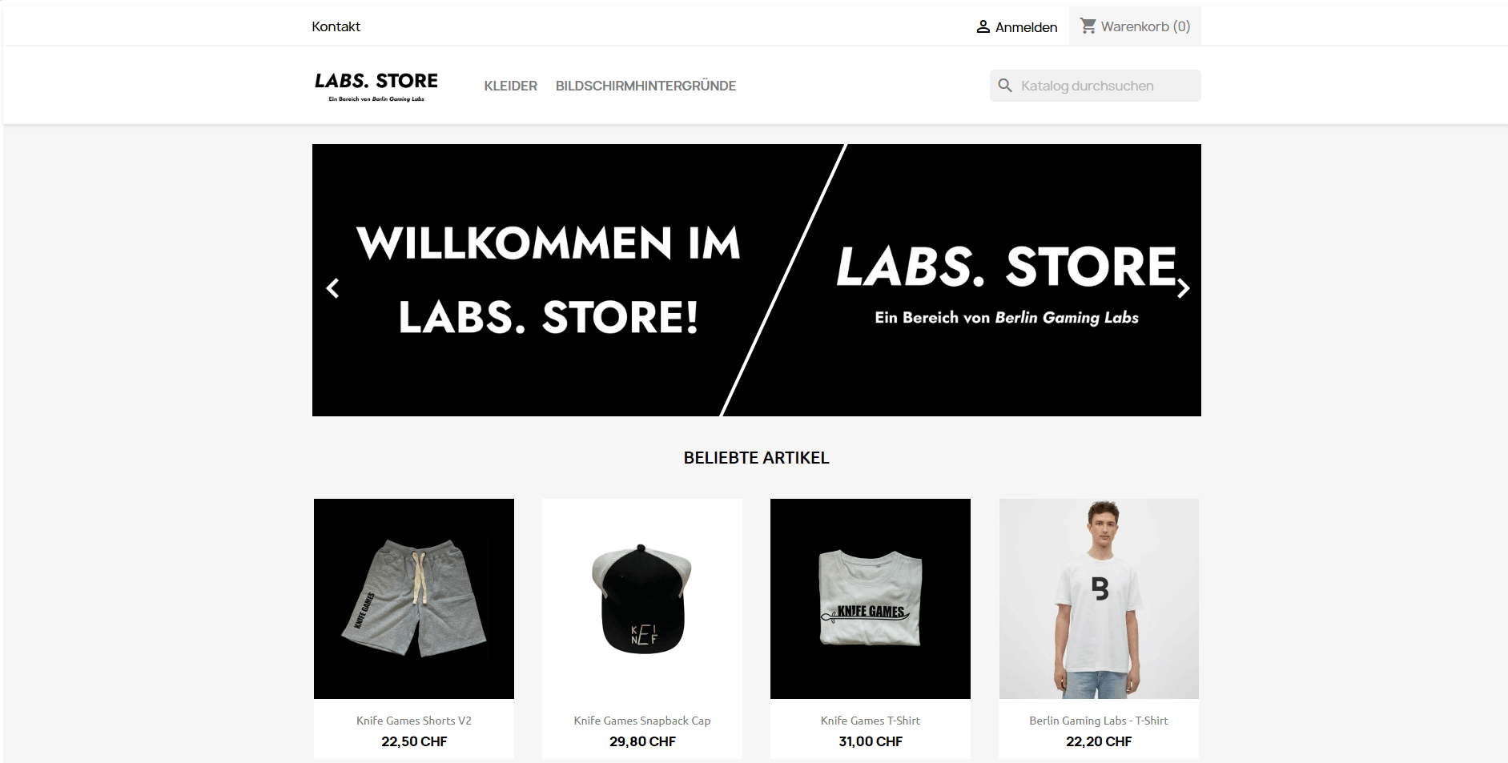Click the Knife Games Shorts V2 title
The image size is (1508, 763).
pyautogui.click(x=414, y=721)
